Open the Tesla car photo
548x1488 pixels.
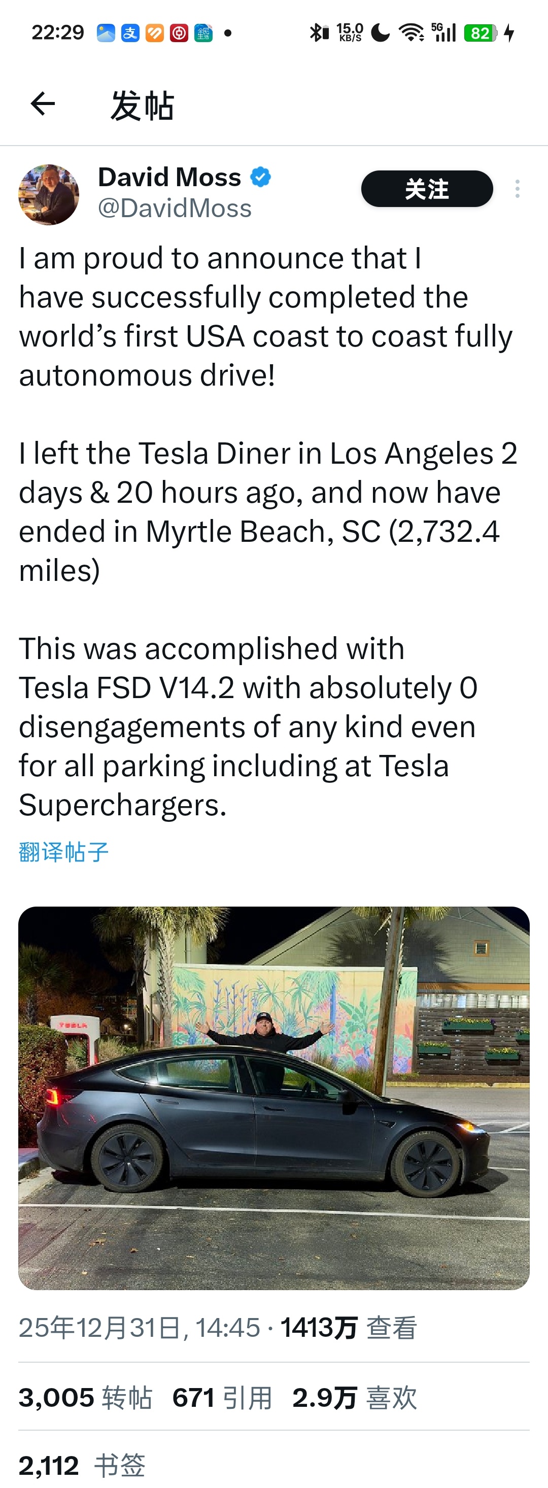273,1097
